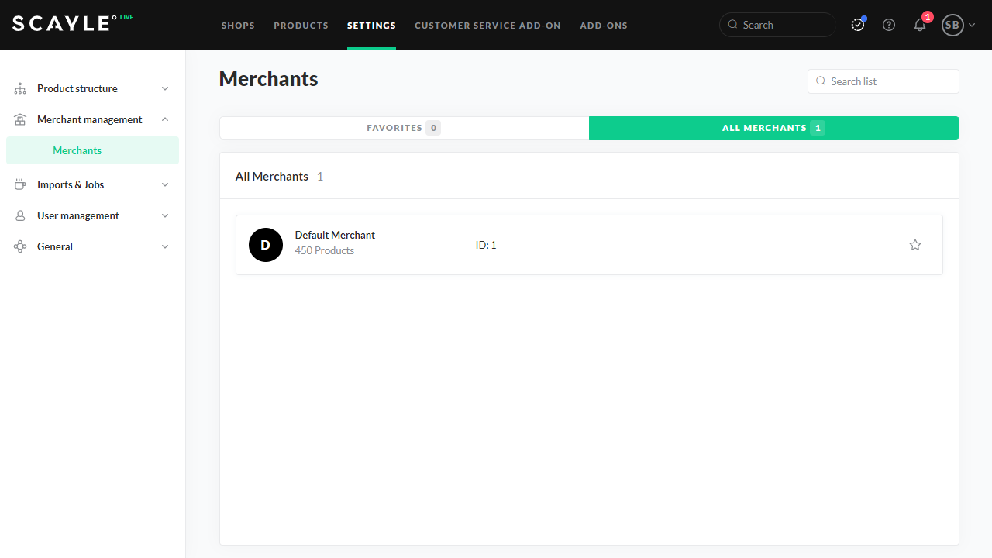Open the help question mark icon
This screenshot has width=992, height=558.
point(889,25)
